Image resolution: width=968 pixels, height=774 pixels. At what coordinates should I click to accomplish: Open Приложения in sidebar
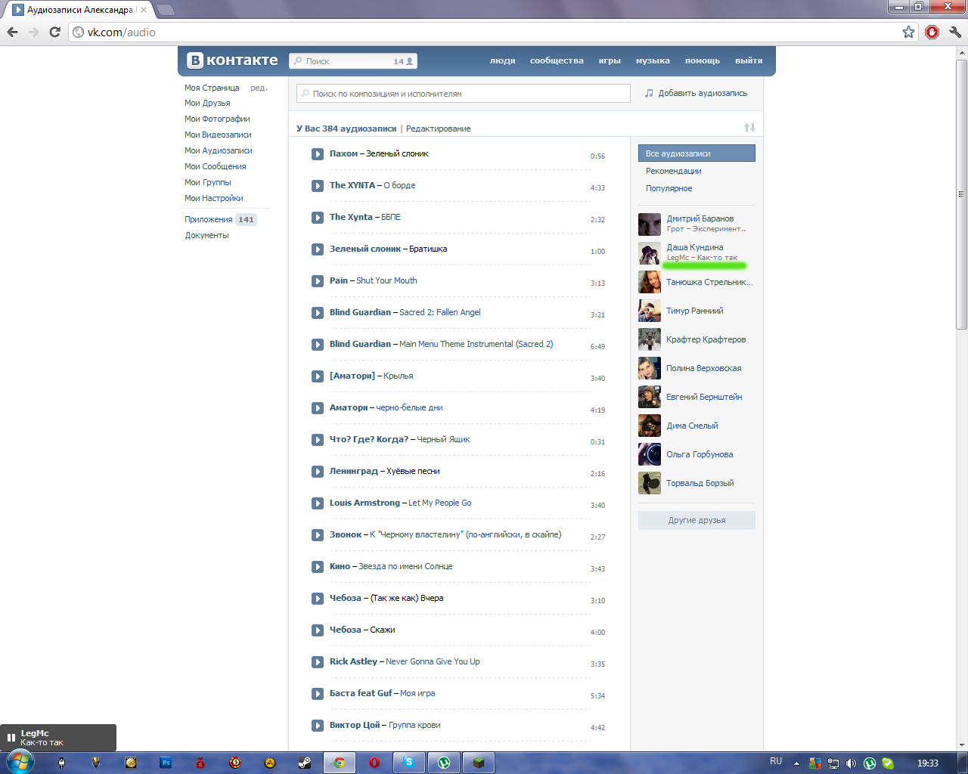coord(209,219)
